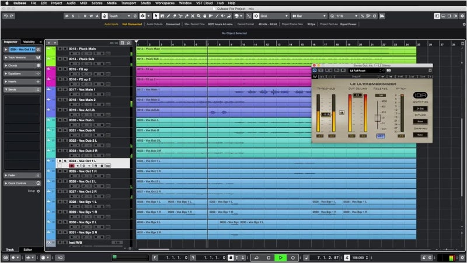Open the VST Cloud menu
This screenshot has height=263, width=467.
point(204,3)
